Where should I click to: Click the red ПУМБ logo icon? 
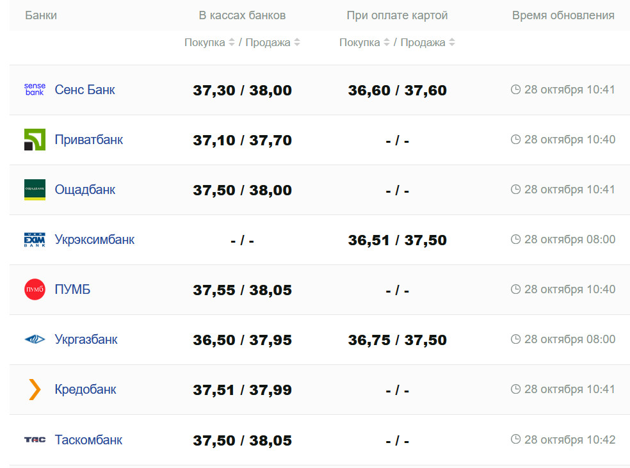click(x=35, y=289)
